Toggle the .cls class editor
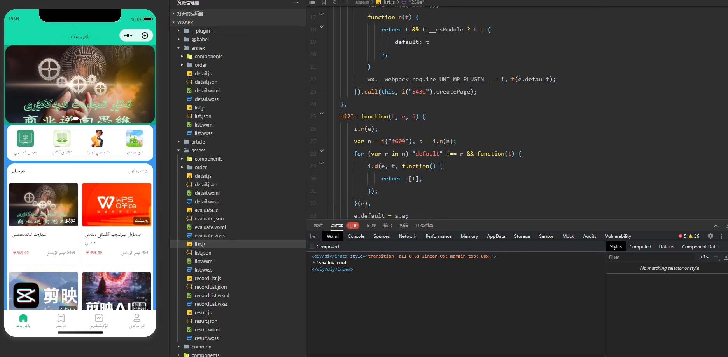 pos(703,257)
